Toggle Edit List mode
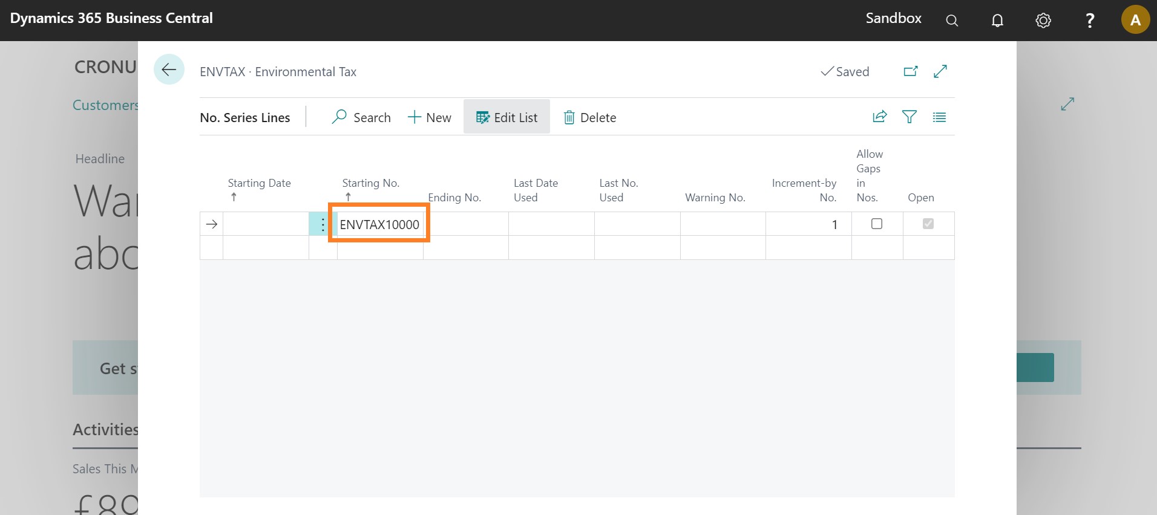 click(x=506, y=117)
